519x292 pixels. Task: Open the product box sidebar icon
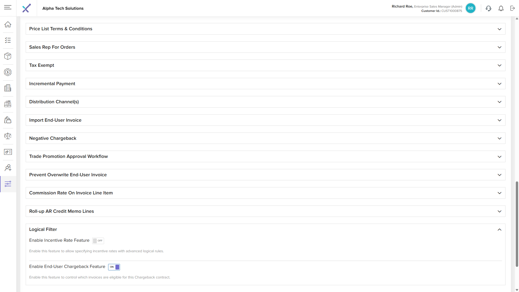(x=8, y=56)
